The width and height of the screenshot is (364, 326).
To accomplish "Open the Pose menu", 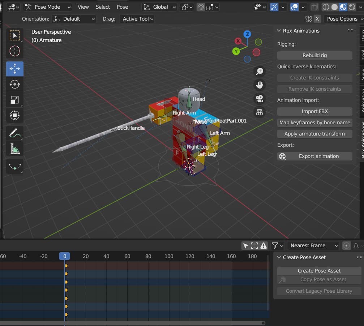I will tap(122, 7).
